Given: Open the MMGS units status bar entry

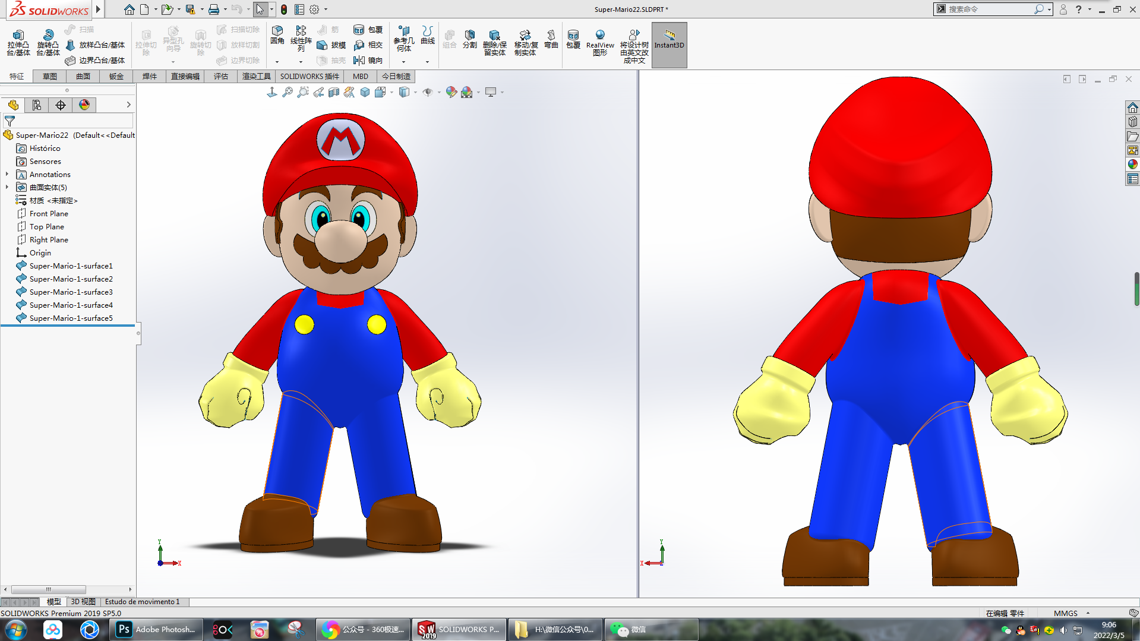Looking at the screenshot, I should pyautogui.click(x=1066, y=613).
